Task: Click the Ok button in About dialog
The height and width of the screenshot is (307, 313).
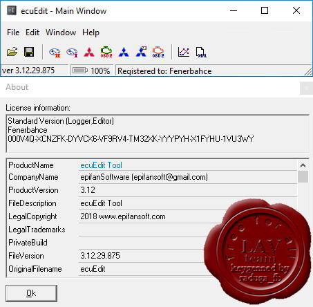Action: [x=31, y=293]
